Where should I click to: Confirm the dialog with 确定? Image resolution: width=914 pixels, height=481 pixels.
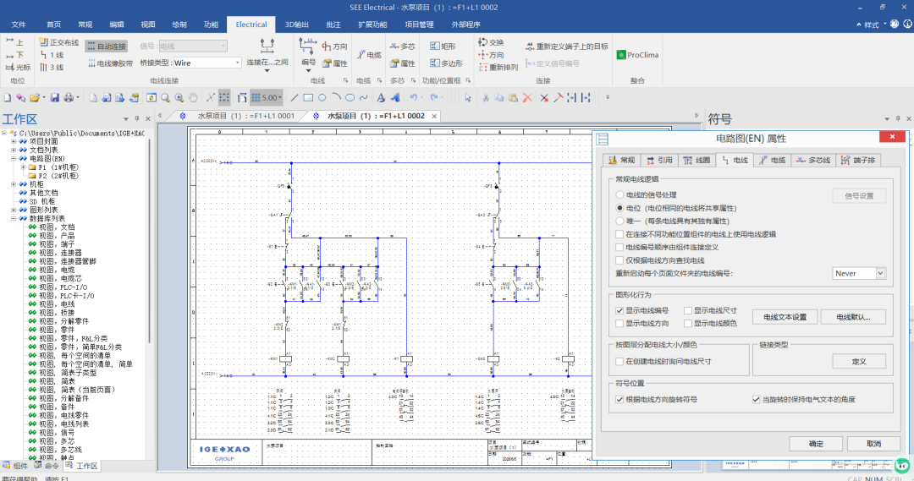[816, 444]
